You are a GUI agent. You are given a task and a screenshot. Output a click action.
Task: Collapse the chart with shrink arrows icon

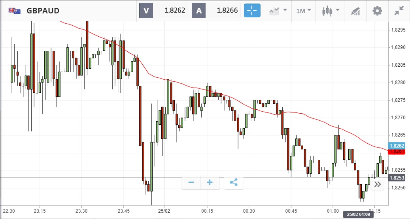[399, 11]
